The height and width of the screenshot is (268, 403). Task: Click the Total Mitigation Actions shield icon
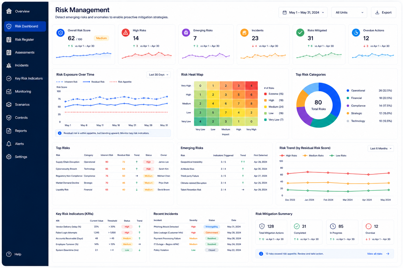point(262,226)
